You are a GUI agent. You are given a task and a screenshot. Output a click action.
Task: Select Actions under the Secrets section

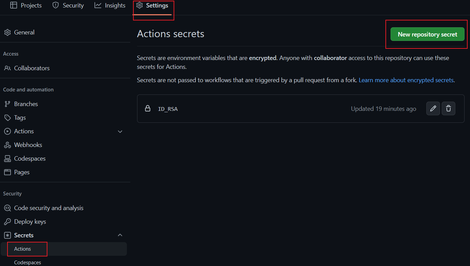(x=22, y=249)
